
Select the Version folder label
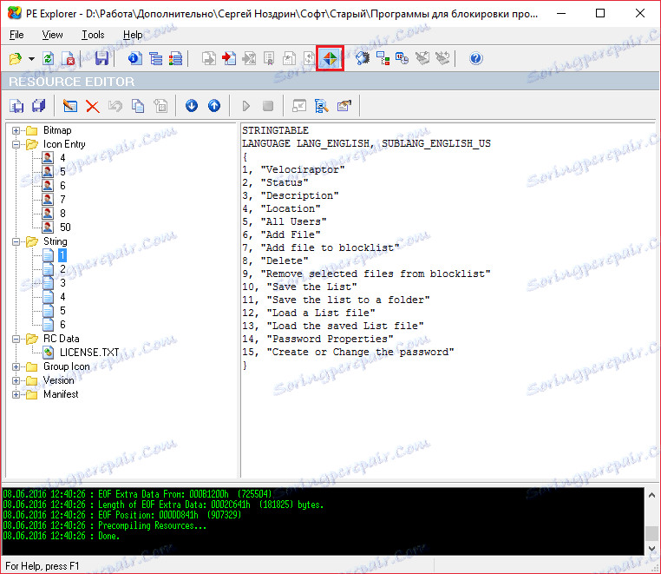point(59,380)
